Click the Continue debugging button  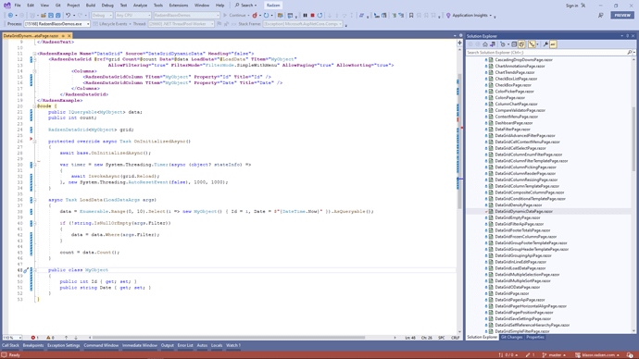coord(236,16)
